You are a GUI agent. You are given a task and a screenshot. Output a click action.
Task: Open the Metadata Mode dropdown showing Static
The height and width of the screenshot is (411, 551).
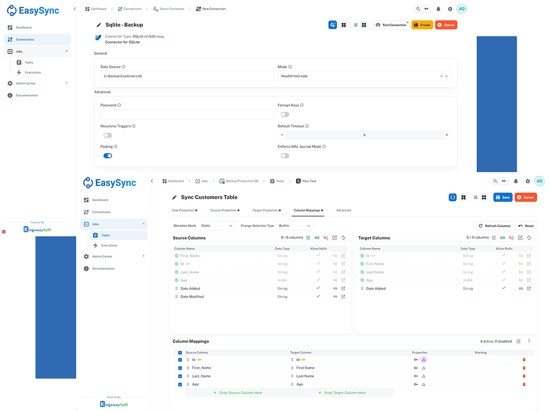217,226
